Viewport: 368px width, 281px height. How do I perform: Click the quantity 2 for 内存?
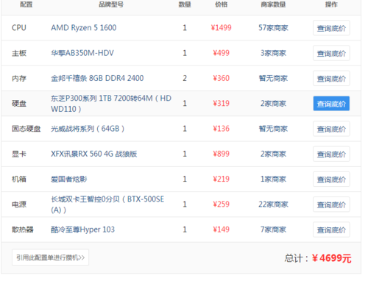(x=185, y=78)
